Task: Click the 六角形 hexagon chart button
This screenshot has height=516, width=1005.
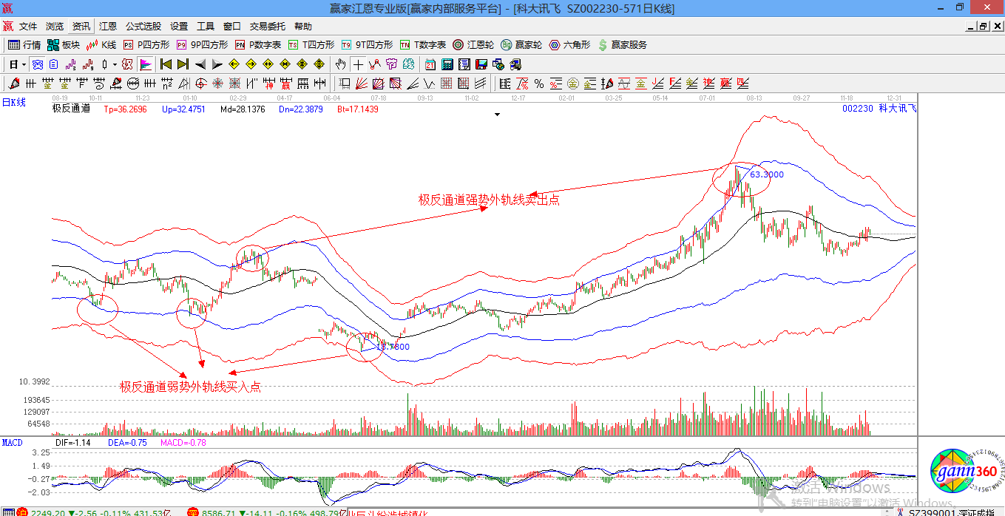Action: (x=569, y=45)
